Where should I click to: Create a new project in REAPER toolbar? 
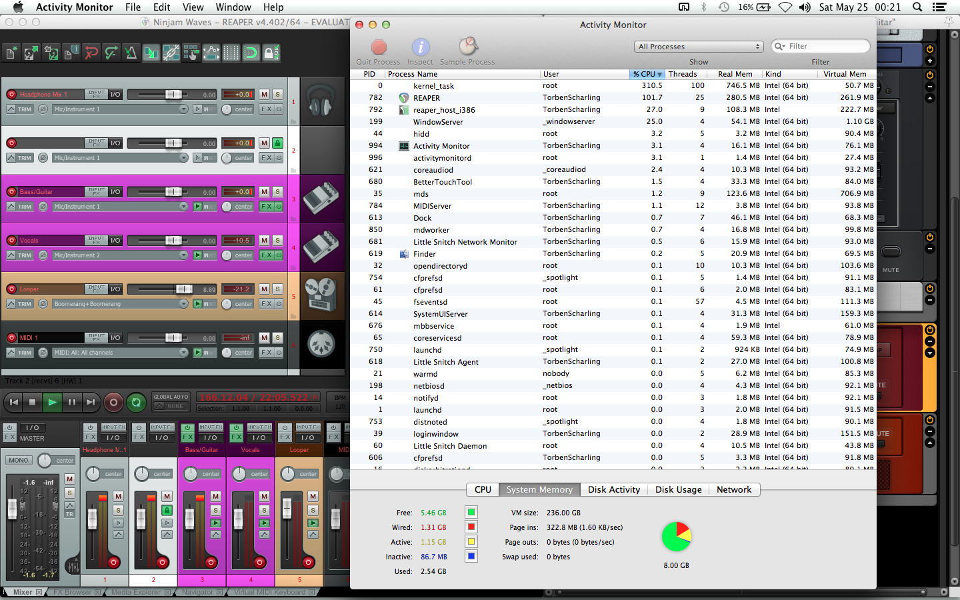click(x=11, y=53)
